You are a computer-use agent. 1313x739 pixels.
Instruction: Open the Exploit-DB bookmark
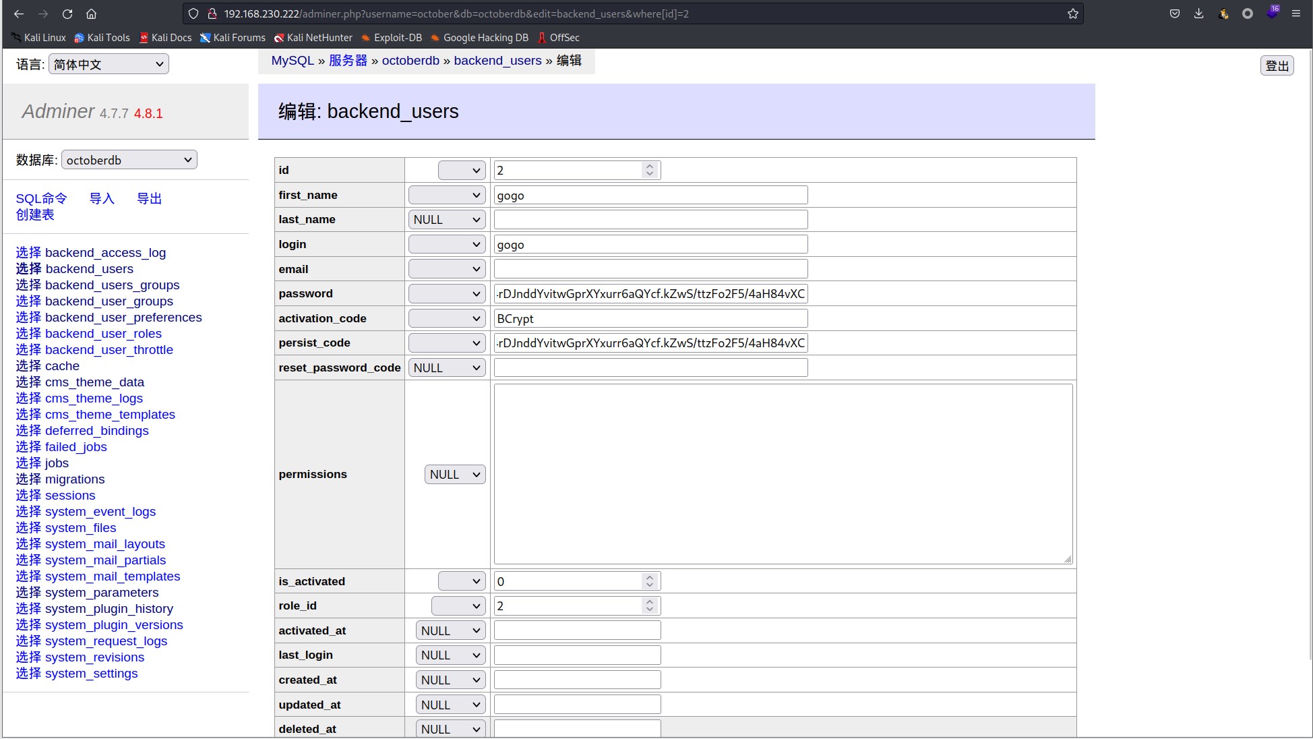(392, 38)
